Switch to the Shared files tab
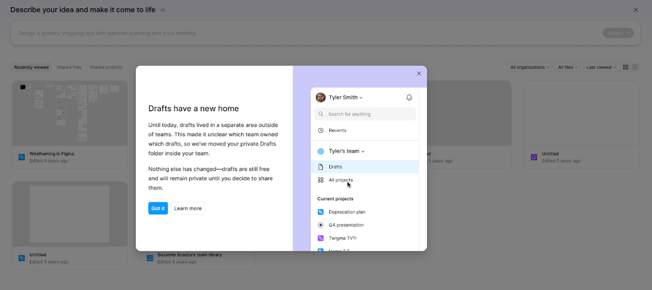Viewport: 652px width, 290px height. click(x=69, y=67)
